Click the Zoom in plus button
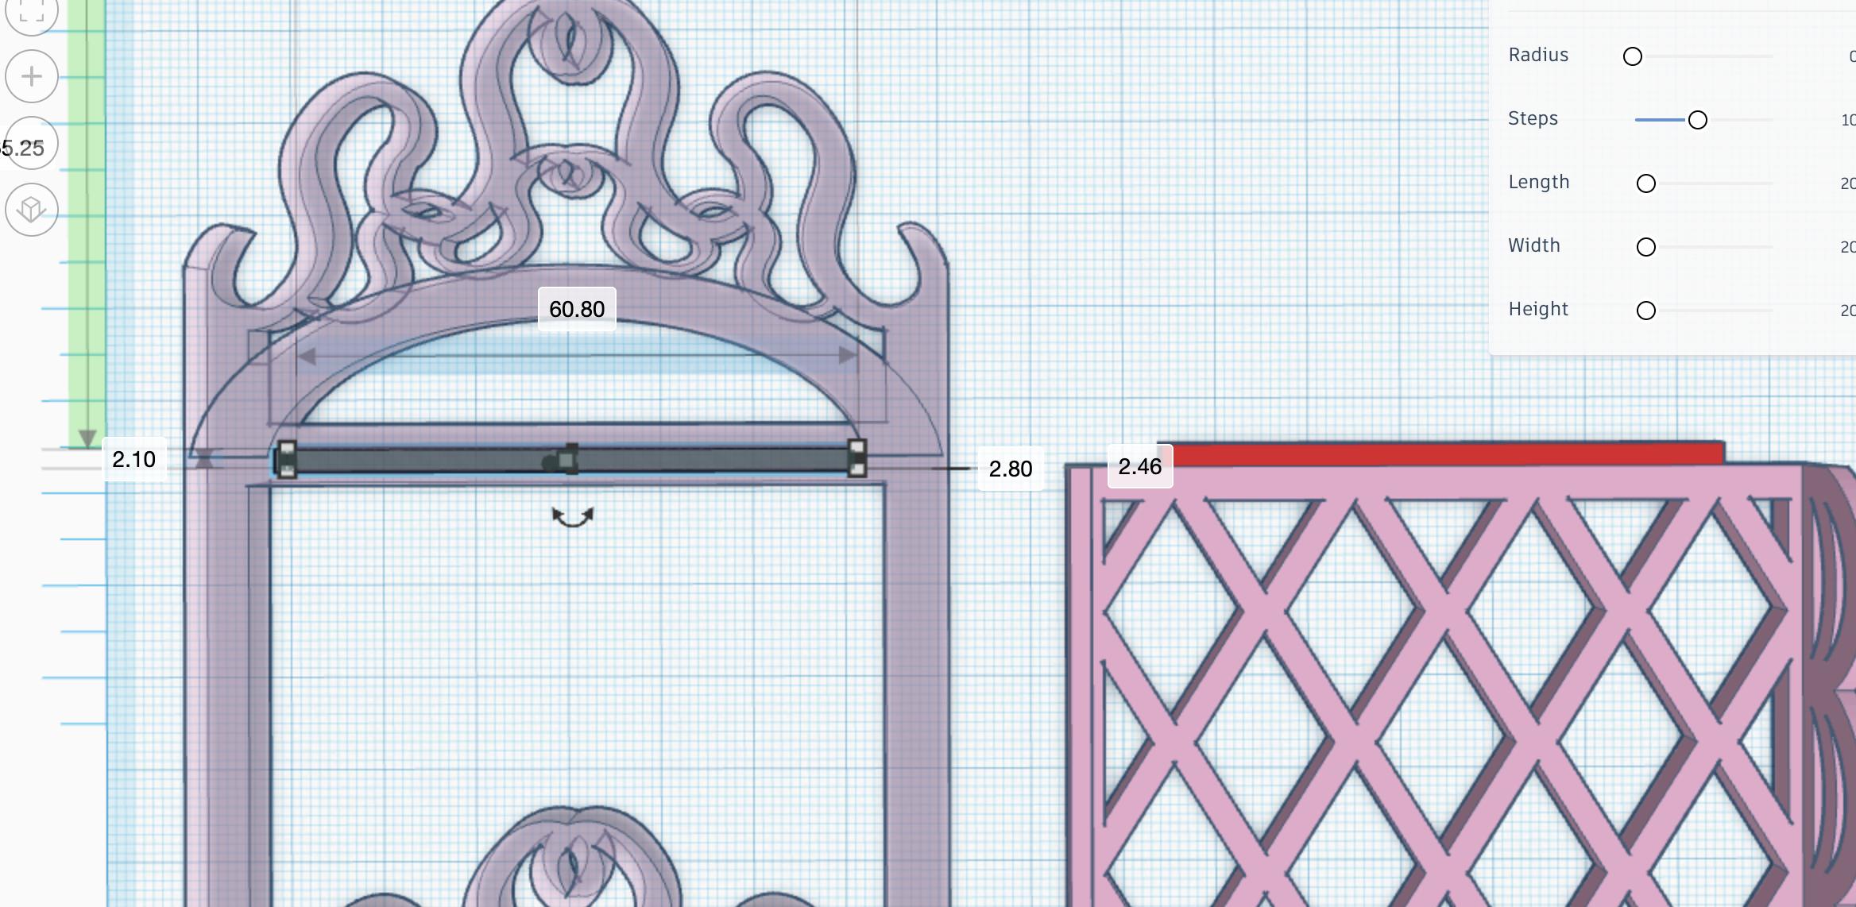Viewport: 1856px width, 907px height. tap(32, 76)
